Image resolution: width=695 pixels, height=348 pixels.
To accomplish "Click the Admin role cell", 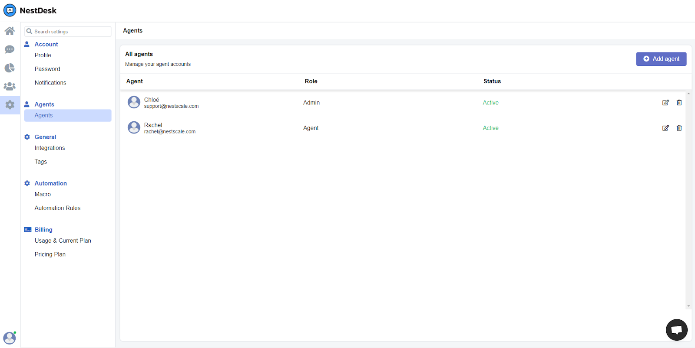I will click(x=311, y=103).
